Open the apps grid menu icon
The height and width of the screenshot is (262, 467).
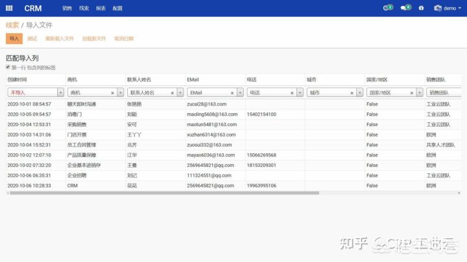click(8, 8)
